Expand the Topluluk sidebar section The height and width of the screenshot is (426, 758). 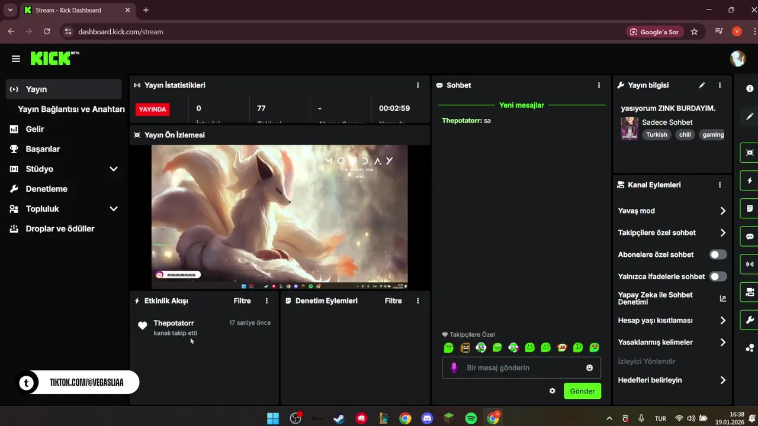(x=114, y=209)
